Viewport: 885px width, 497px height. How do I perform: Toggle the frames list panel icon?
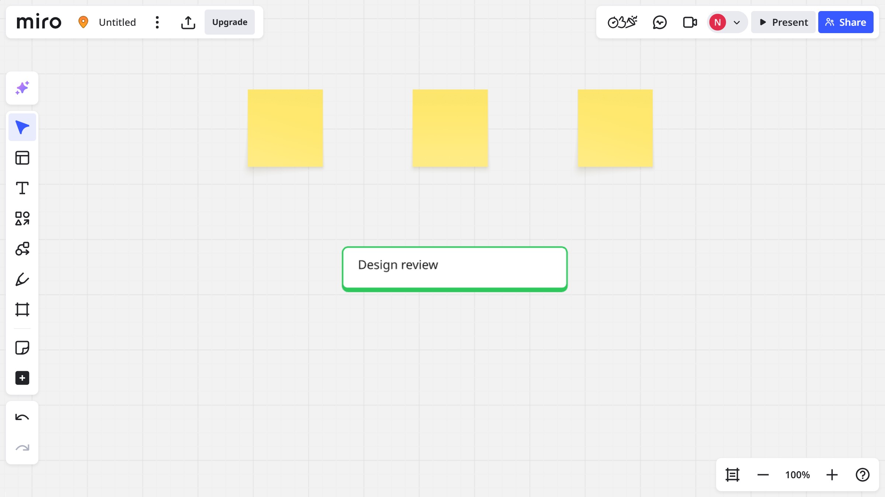coord(732,475)
